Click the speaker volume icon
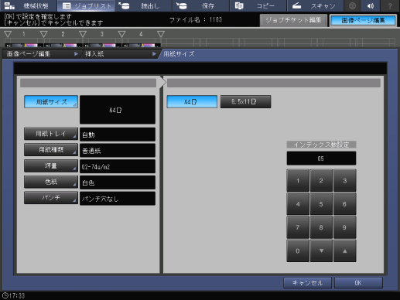Image resolution: width=400 pixels, height=300 pixels. [x=371, y=5]
